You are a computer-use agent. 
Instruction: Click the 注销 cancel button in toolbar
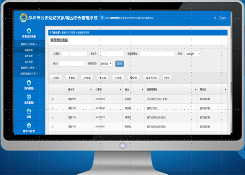pos(103,78)
